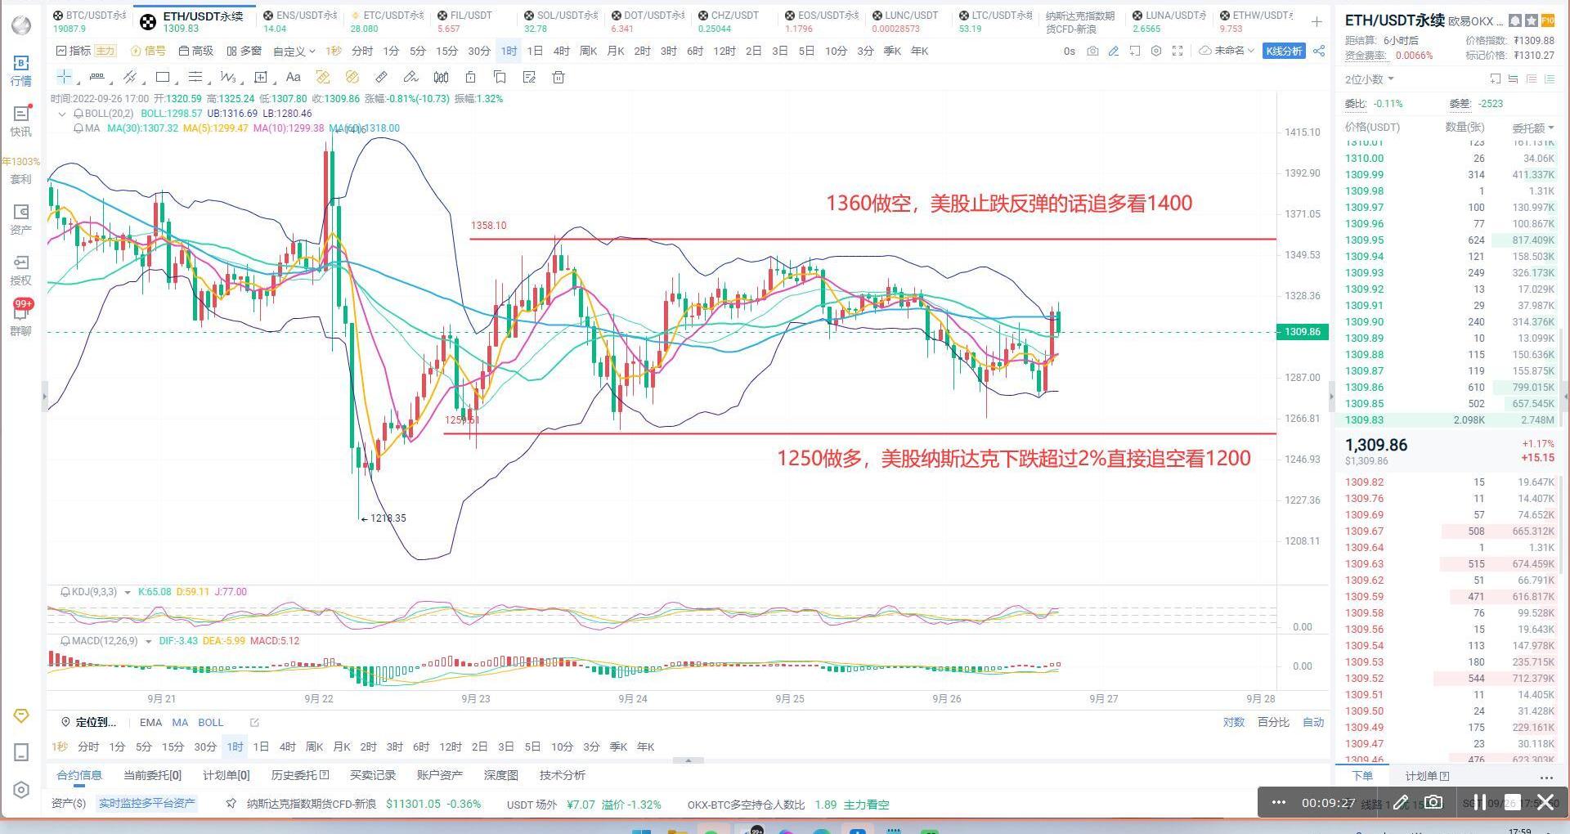Viewport: 1570px width, 834px height.
Task: Open the 授权 authorization sidebar icon
Action: (21, 270)
